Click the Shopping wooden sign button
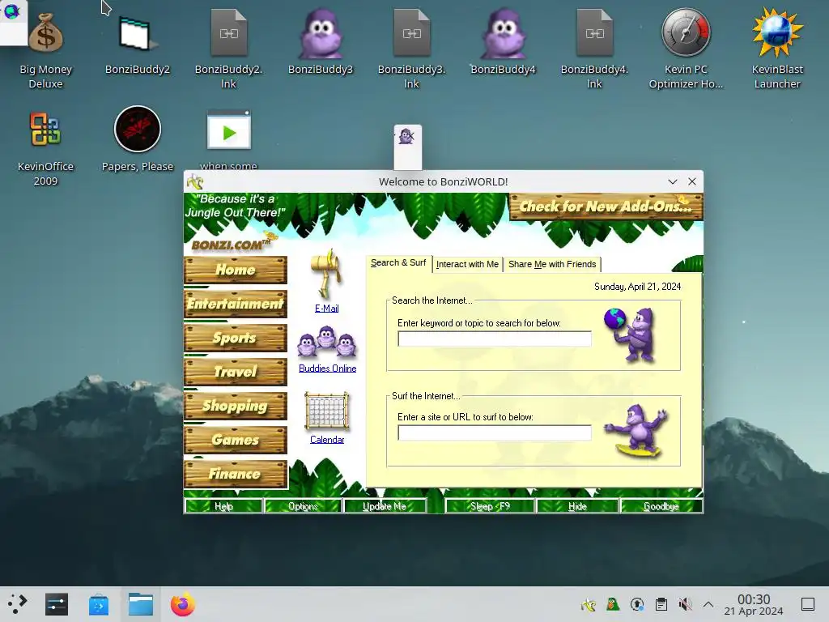The height and width of the screenshot is (622, 829). pos(236,406)
